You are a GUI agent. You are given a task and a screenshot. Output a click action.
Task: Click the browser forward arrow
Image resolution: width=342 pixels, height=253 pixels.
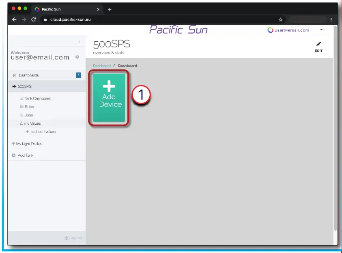(x=24, y=19)
